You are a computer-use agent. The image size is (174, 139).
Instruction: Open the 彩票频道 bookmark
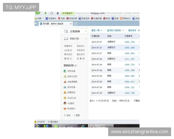click(x=96, y=19)
